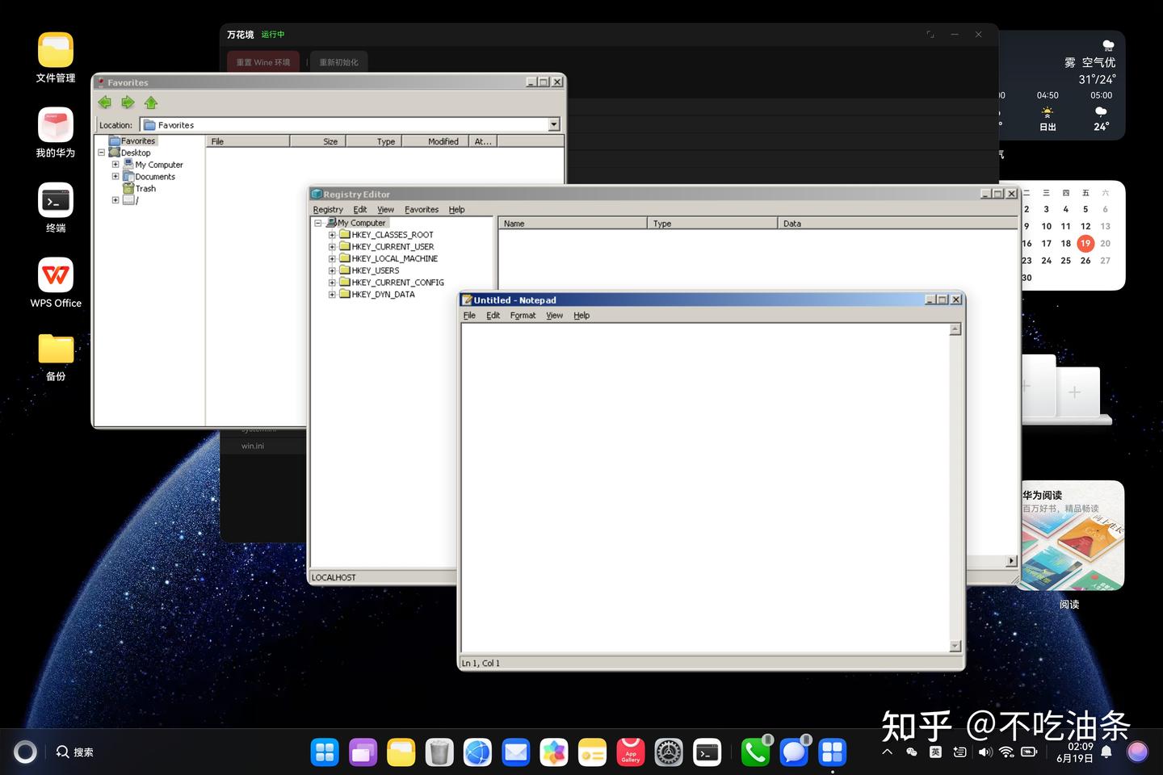Click the volume speaker icon in tray

[985, 752]
